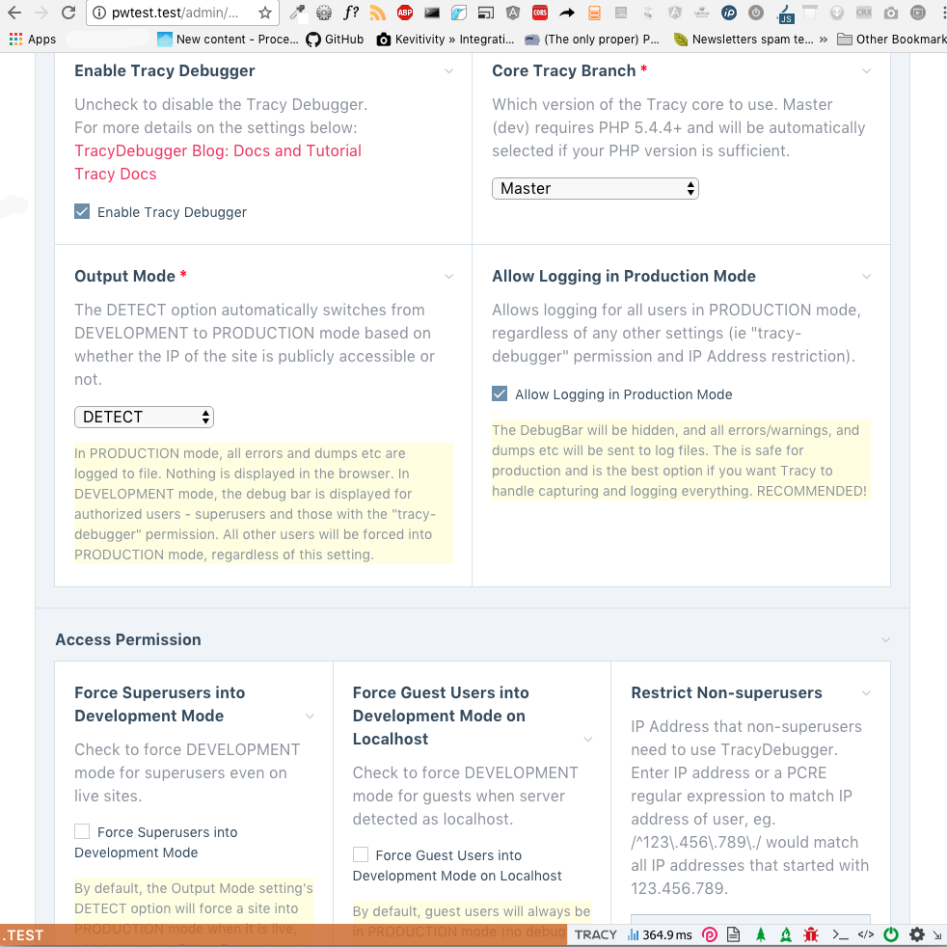Image resolution: width=947 pixels, height=947 pixels.
Task: Uncheck Enable Tracy Debugger checkbox
Action: pyautogui.click(x=82, y=211)
